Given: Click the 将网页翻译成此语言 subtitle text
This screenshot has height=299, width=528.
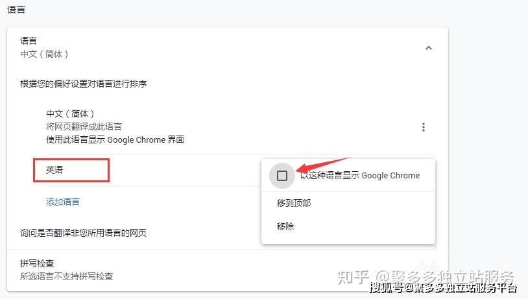Looking at the screenshot, I should 84,126.
